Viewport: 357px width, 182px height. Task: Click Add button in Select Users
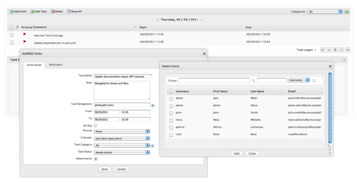(237, 153)
